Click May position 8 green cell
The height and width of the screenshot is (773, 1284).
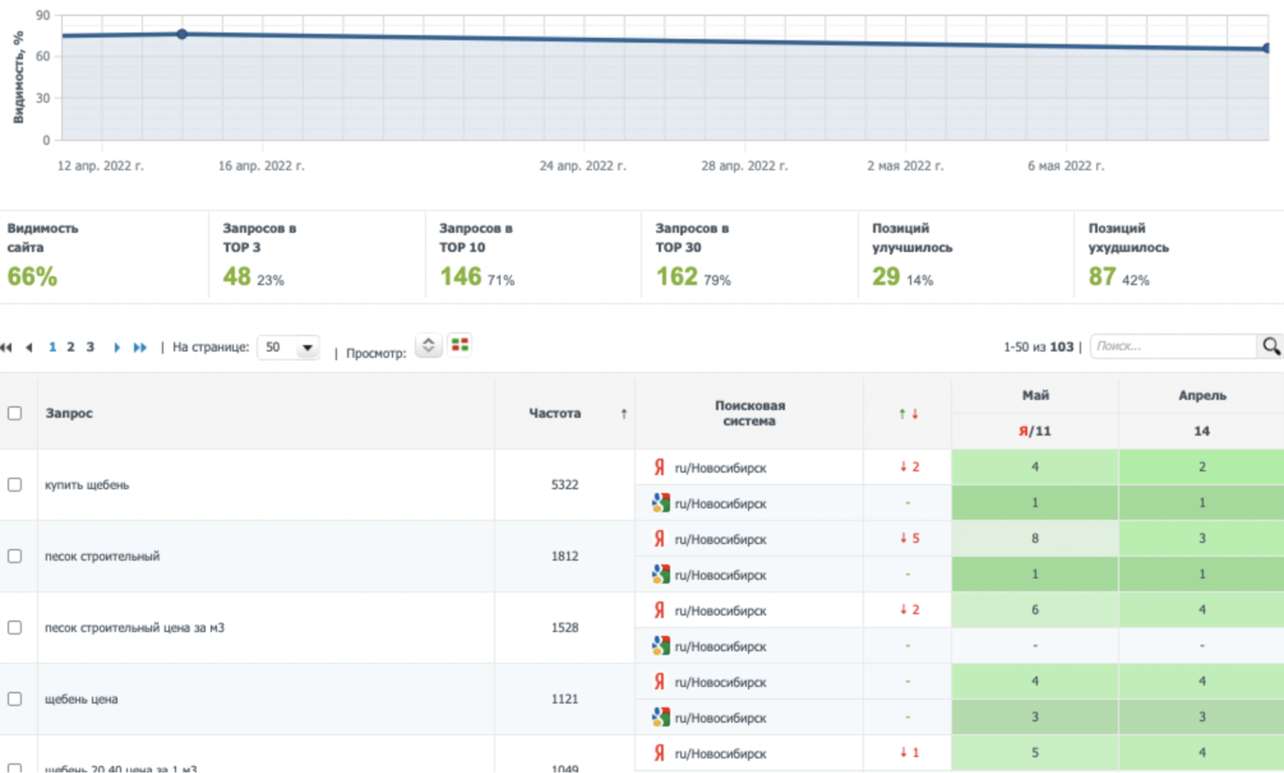pyautogui.click(x=1035, y=539)
